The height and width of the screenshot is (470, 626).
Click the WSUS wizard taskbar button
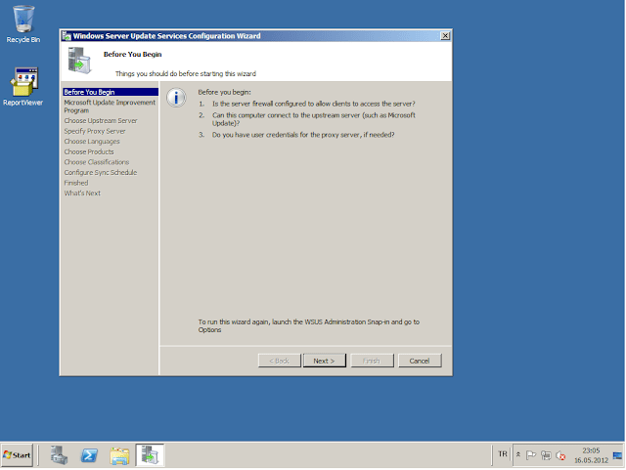[x=150, y=454]
